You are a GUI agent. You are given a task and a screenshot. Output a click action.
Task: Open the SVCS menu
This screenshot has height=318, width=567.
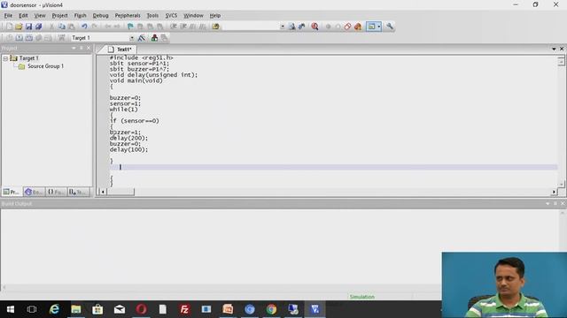tap(171, 16)
